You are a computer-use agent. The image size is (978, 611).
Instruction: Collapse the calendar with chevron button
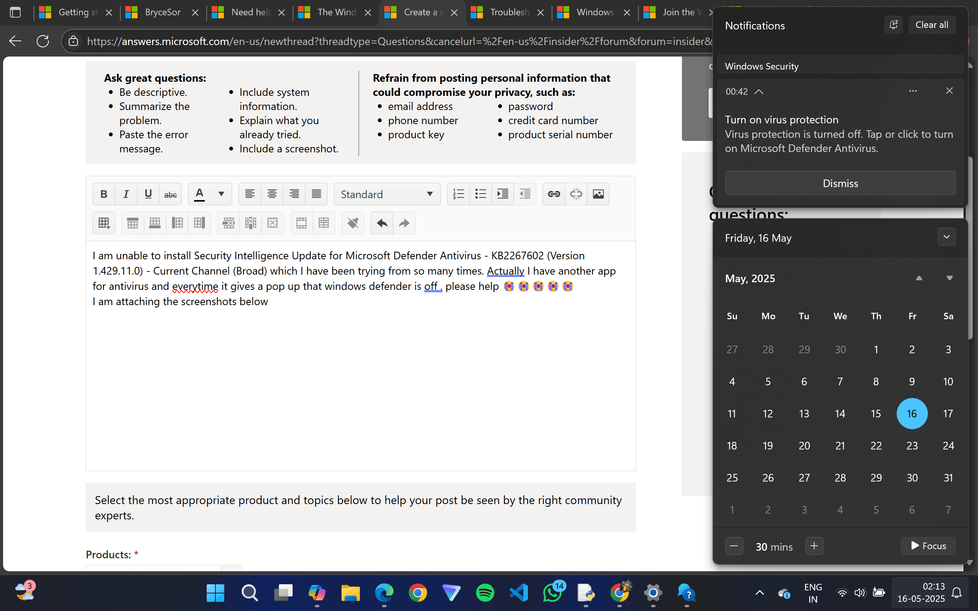(x=946, y=237)
